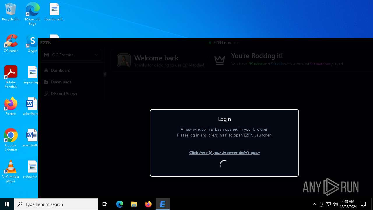
Task: Open Adobe Acrobat desktop shortcut
Action: [x=11, y=77]
